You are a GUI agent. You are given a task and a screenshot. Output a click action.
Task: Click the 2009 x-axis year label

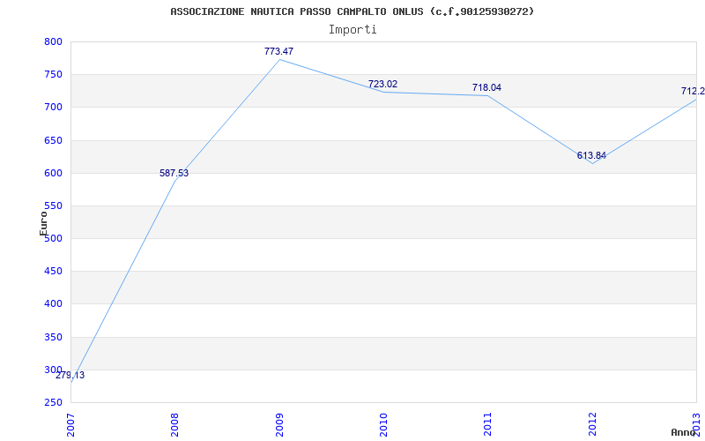tap(279, 424)
